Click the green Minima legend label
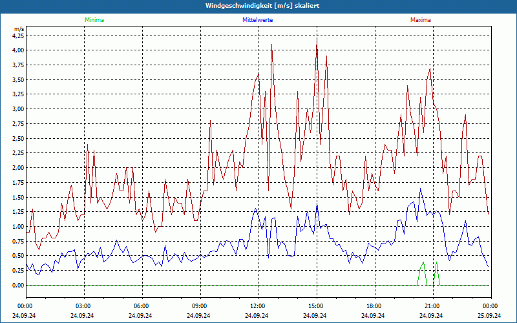The width and height of the screenshot is (517, 323). tap(94, 20)
